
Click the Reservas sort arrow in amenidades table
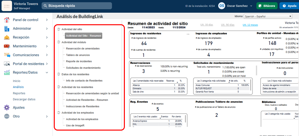[x=178, y=82]
